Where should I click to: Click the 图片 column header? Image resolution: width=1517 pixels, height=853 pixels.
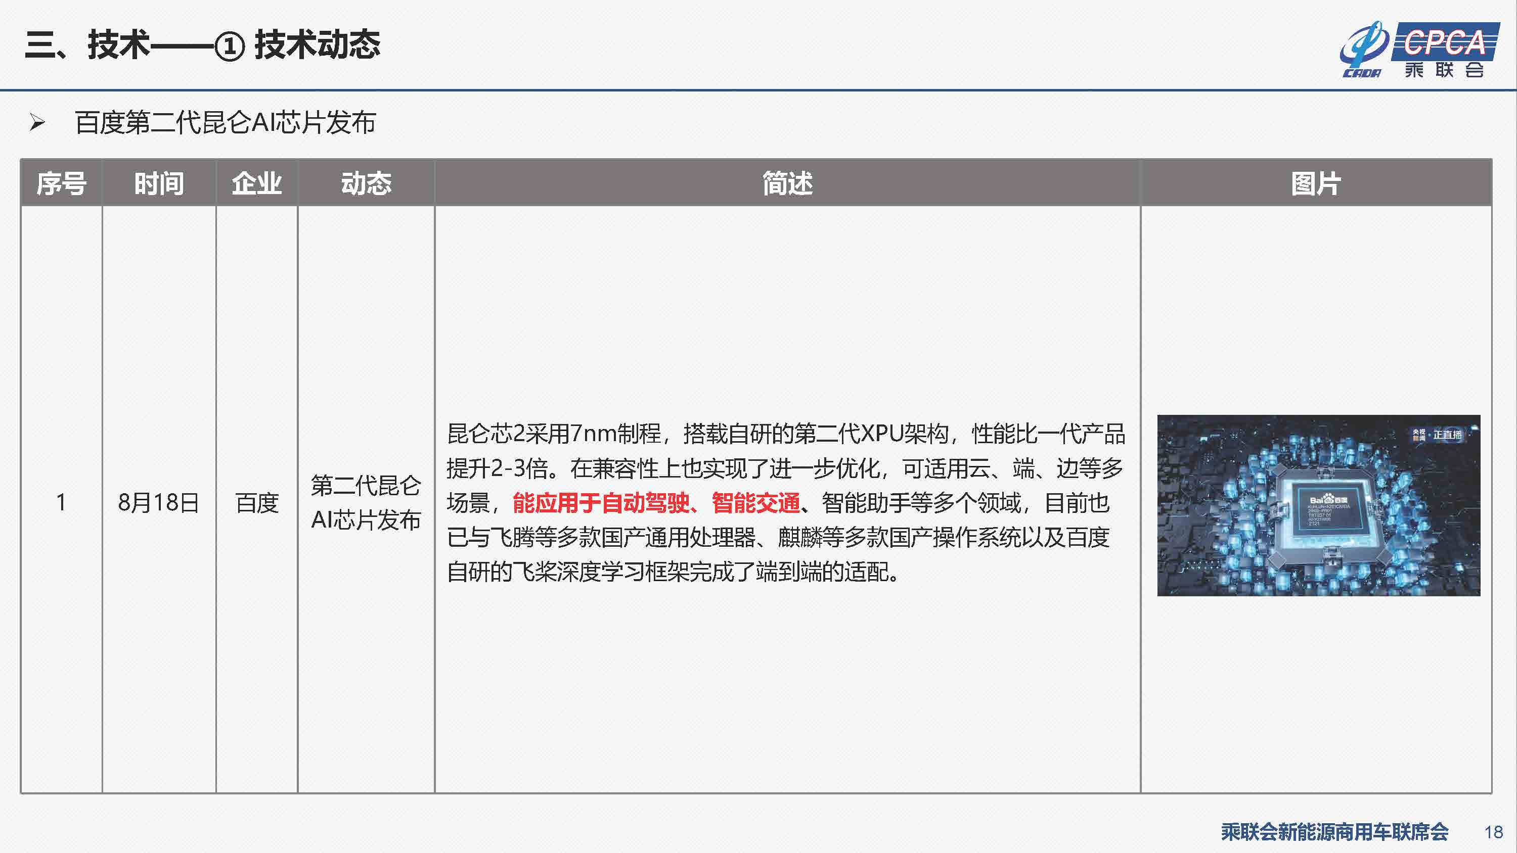[x=1316, y=183]
